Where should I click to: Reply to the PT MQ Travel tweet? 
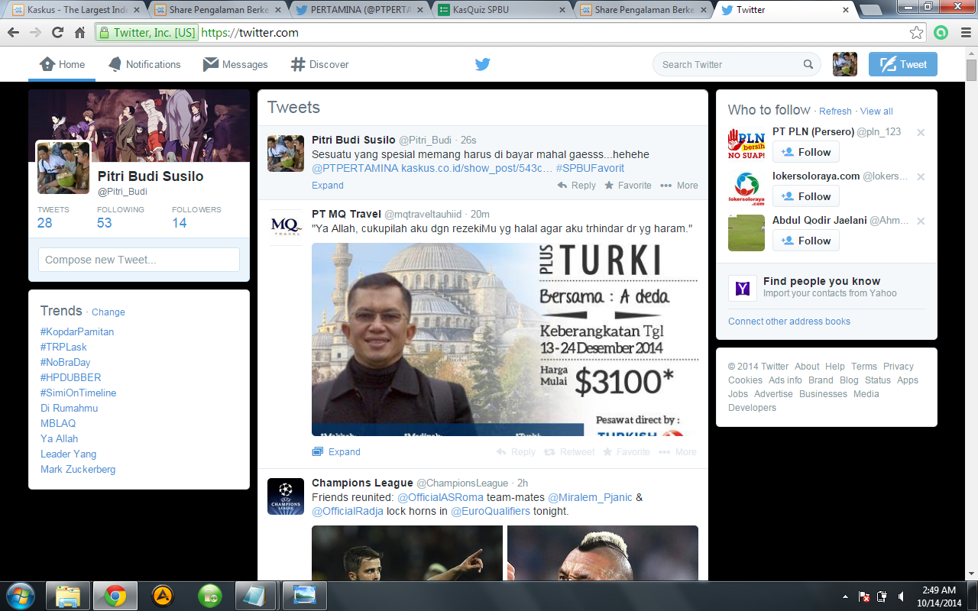pyautogui.click(x=516, y=452)
